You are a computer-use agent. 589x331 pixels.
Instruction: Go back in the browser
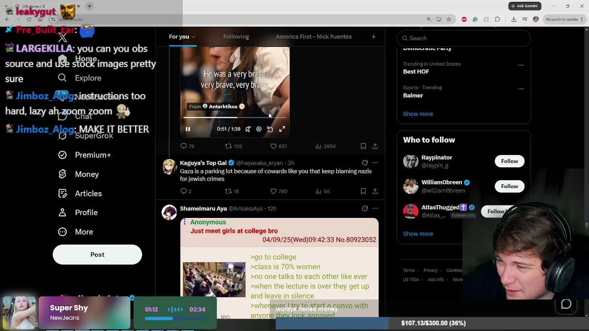click(x=7, y=19)
